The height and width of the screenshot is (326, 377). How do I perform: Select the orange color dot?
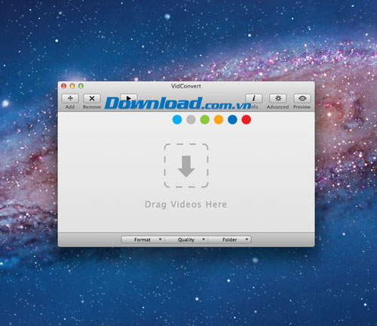point(219,119)
